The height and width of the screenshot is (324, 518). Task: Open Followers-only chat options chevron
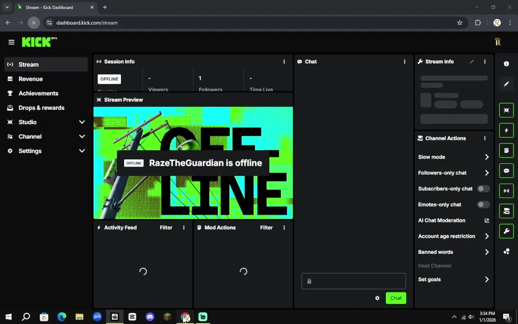point(487,173)
